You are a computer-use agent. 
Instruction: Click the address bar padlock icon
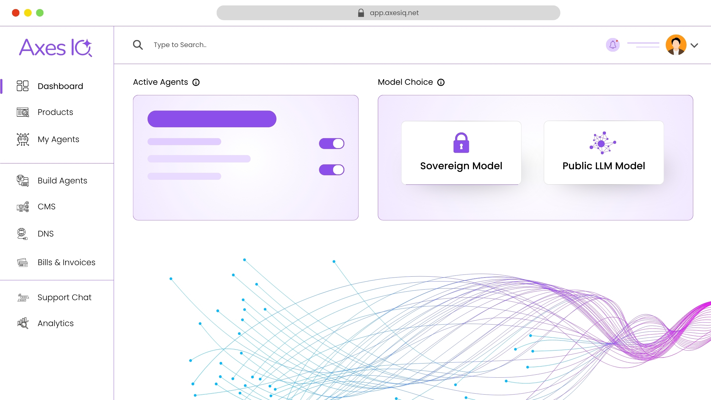point(361,13)
